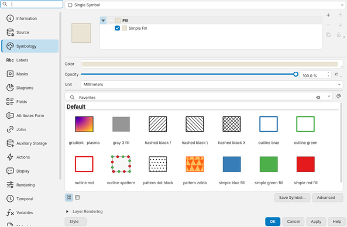Image resolution: width=347 pixels, height=227 pixels.
Task: Click the Opacity slider handle
Action: click(x=296, y=74)
